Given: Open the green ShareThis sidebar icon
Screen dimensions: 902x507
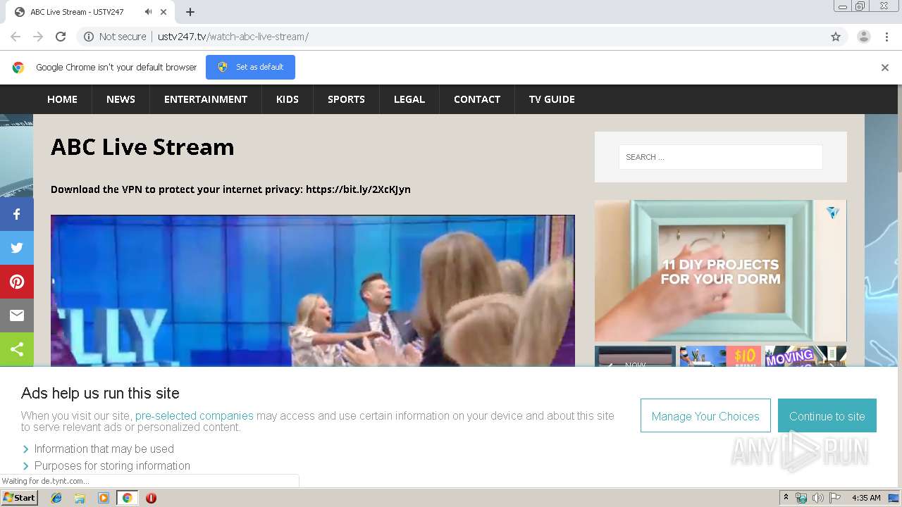Looking at the screenshot, I should pos(17,349).
